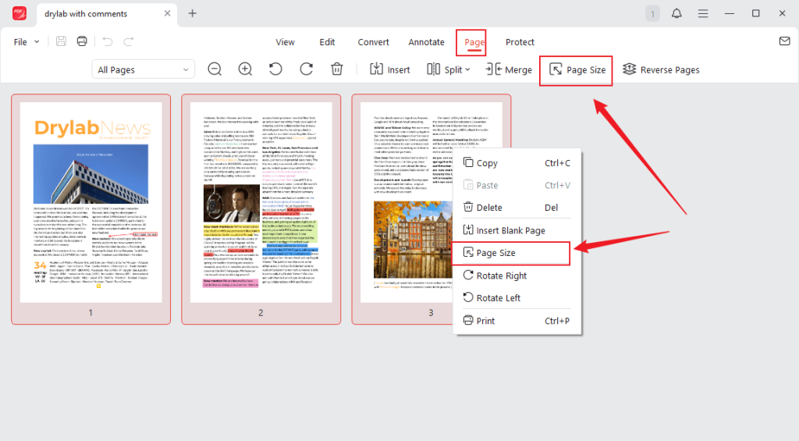Open the hamburger menu icon
Viewport: 799px width, 441px height.
click(703, 14)
